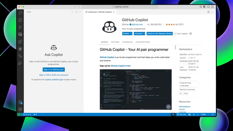Close the GitHub Copilot extension tab
233x131 pixels.
114,12
